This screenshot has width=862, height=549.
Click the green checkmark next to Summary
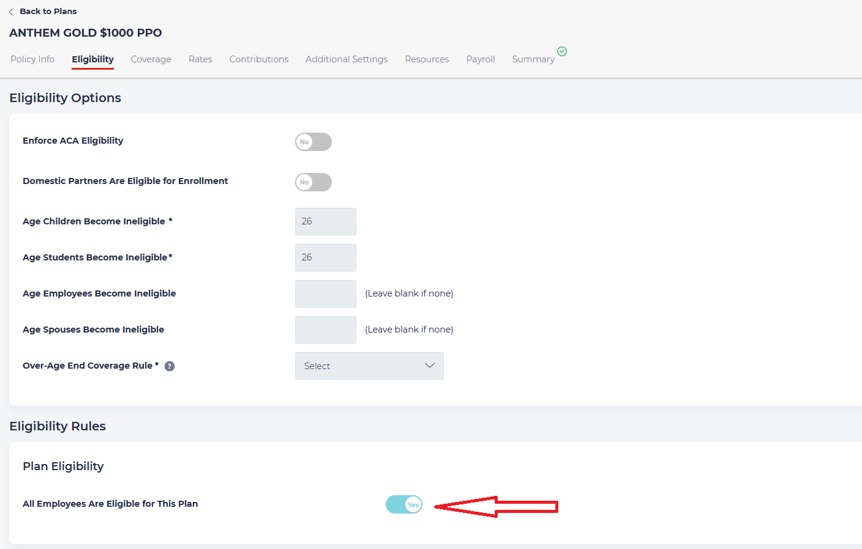tap(562, 51)
